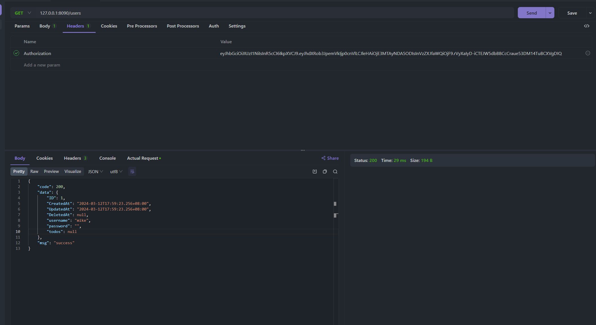Disable the Authorization header checkbox
The image size is (596, 325).
point(16,53)
